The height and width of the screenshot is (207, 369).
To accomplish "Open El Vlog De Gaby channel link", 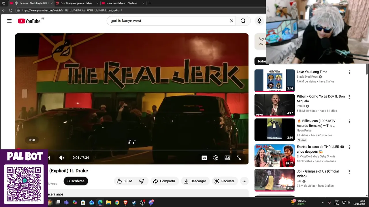I will (316, 156).
